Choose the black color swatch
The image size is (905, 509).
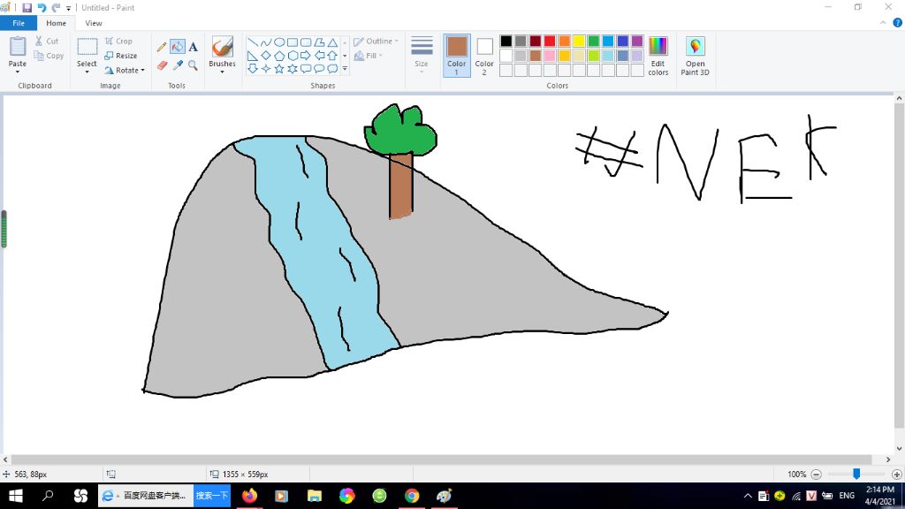pyautogui.click(x=506, y=41)
